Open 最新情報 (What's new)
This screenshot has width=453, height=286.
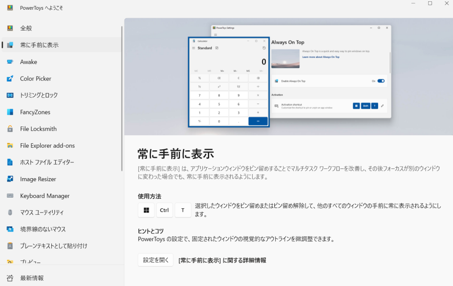61,278
